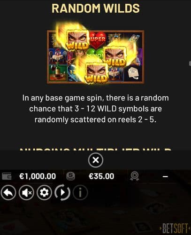Click the win amount dash indicator
Image resolution: width=191 pixels, height=235 pixels.
coord(165,177)
